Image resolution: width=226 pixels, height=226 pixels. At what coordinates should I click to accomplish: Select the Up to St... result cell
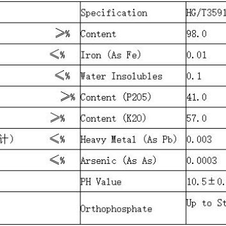pyautogui.click(x=206, y=208)
